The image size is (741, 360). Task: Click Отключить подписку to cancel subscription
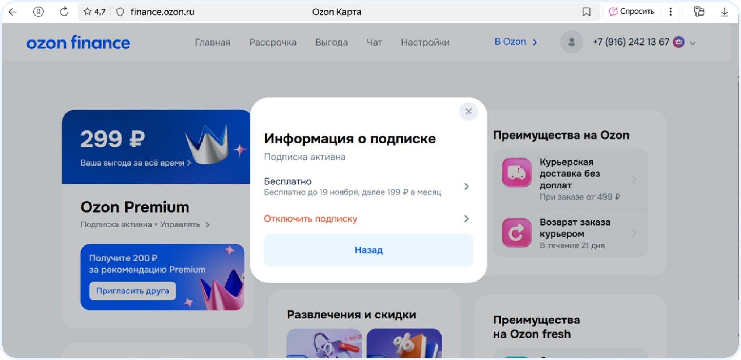coord(311,219)
